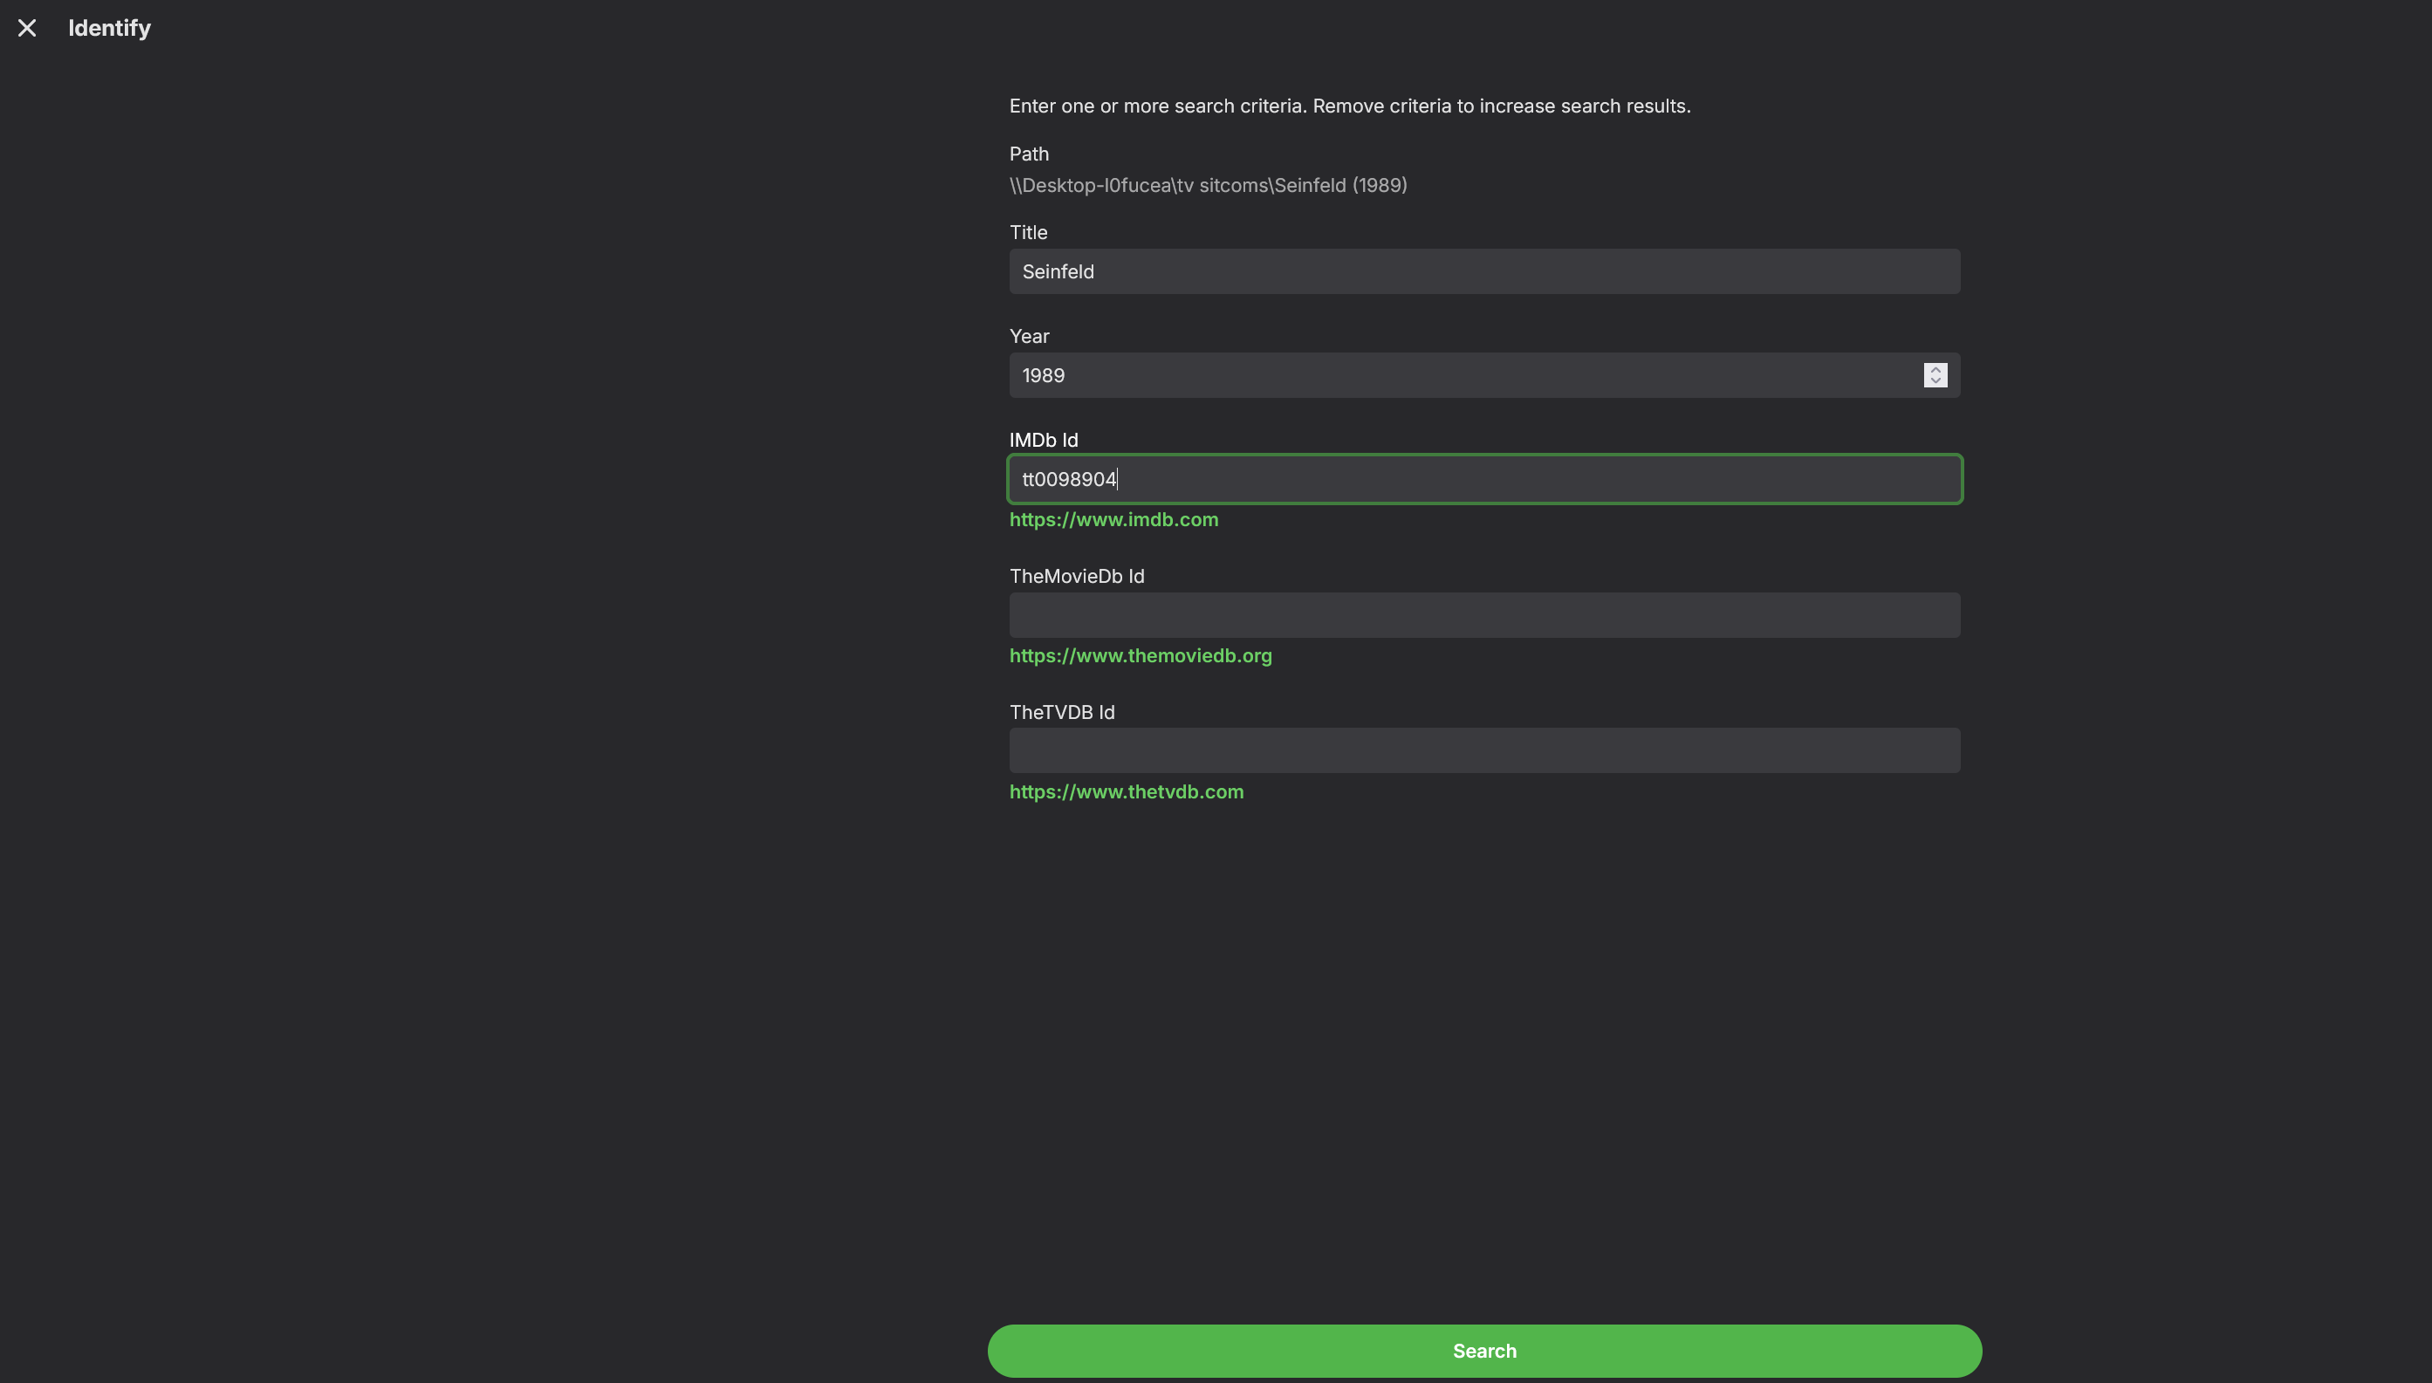2432x1383 pixels.
Task: Click the TheTVDB Id label
Action: pyautogui.click(x=1061, y=711)
